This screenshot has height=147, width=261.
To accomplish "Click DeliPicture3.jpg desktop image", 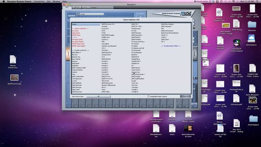I will [14, 80].
